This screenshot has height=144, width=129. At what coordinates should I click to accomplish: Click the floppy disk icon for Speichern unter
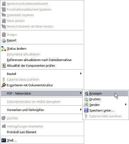click(86, 110)
